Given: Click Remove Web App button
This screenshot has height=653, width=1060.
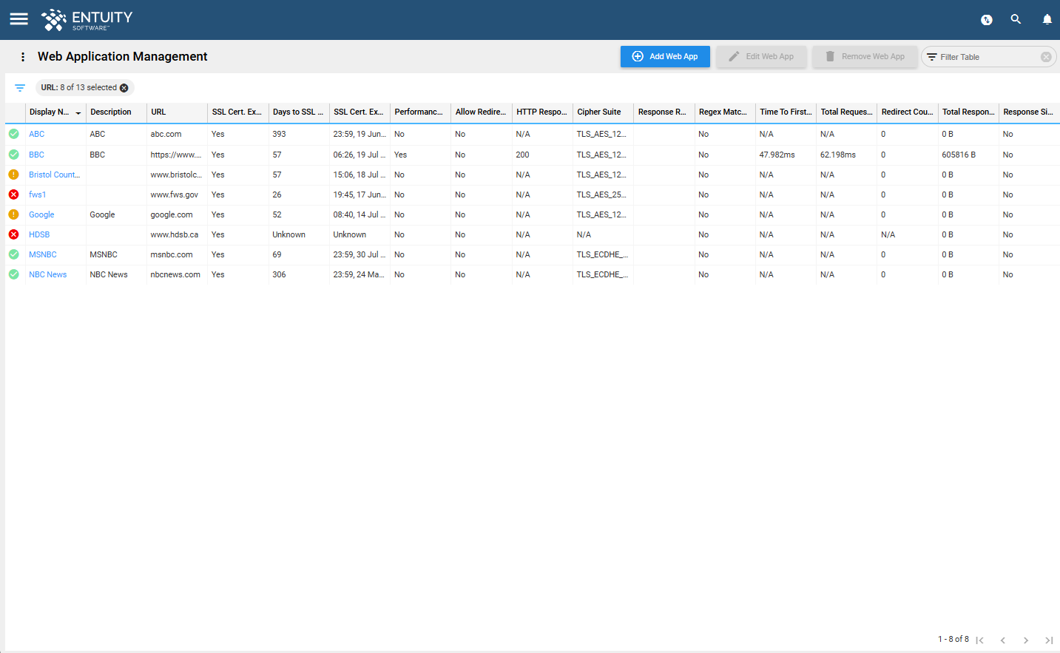Looking at the screenshot, I should click(865, 57).
